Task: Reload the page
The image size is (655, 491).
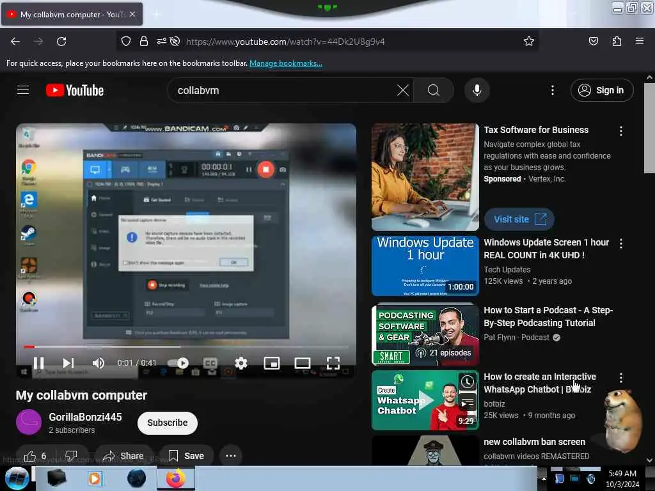Action: click(61, 42)
